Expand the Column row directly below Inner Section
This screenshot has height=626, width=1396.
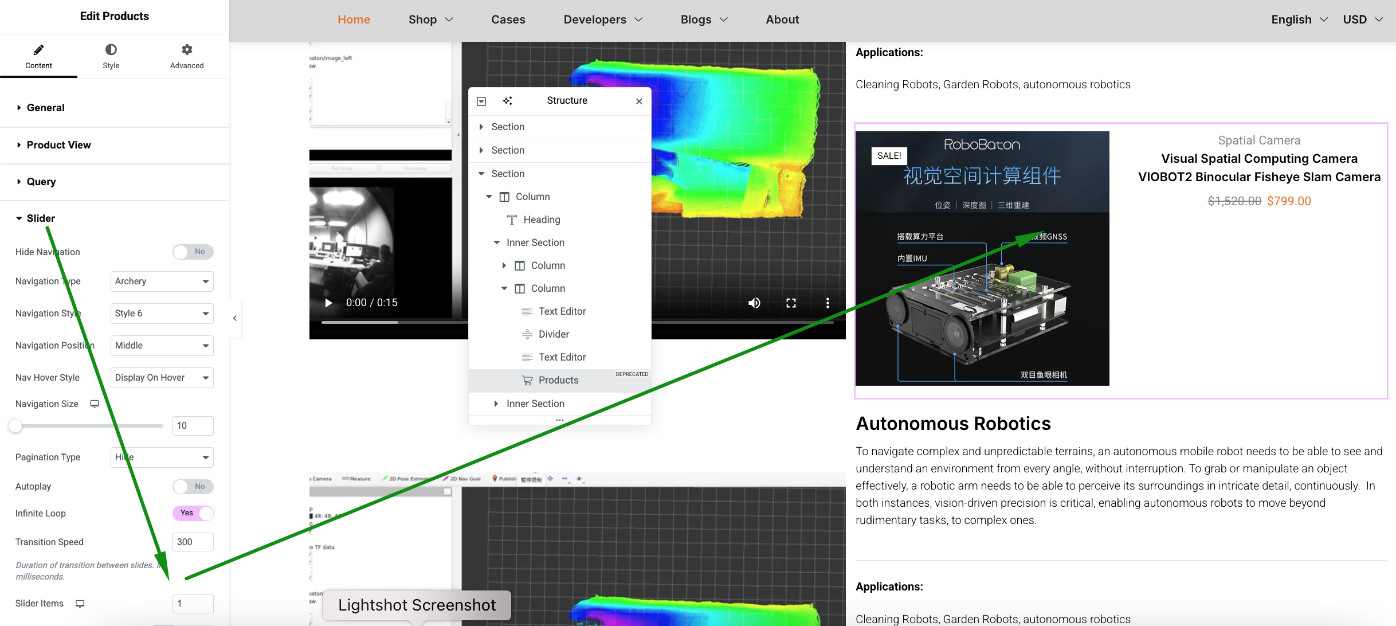click(x=504, y=265)
